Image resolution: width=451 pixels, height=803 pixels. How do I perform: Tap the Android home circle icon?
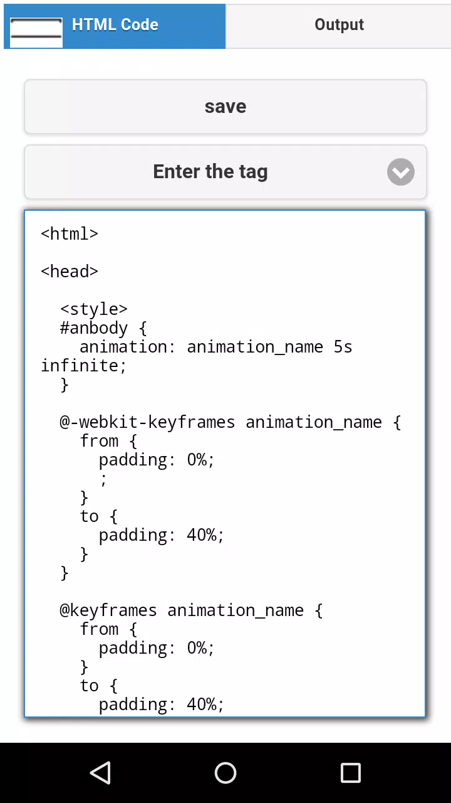225,773
